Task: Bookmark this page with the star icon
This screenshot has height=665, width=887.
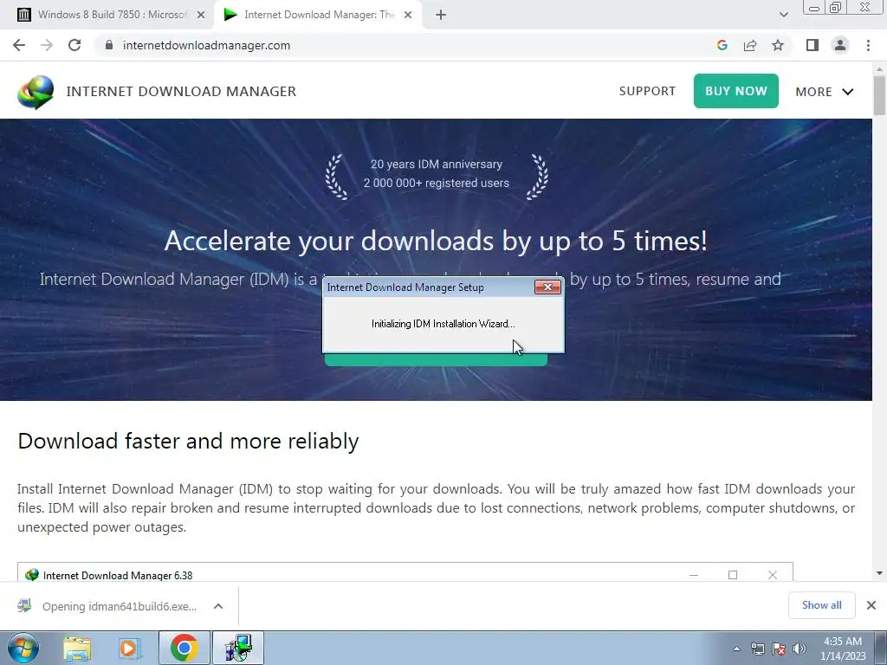Action: tap(778, 45)
